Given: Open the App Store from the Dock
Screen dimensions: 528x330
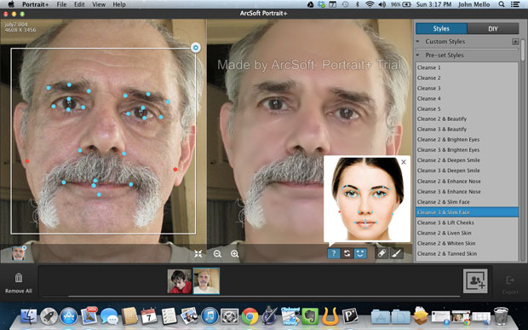Looking at the screenshot, I should (69, 316).
